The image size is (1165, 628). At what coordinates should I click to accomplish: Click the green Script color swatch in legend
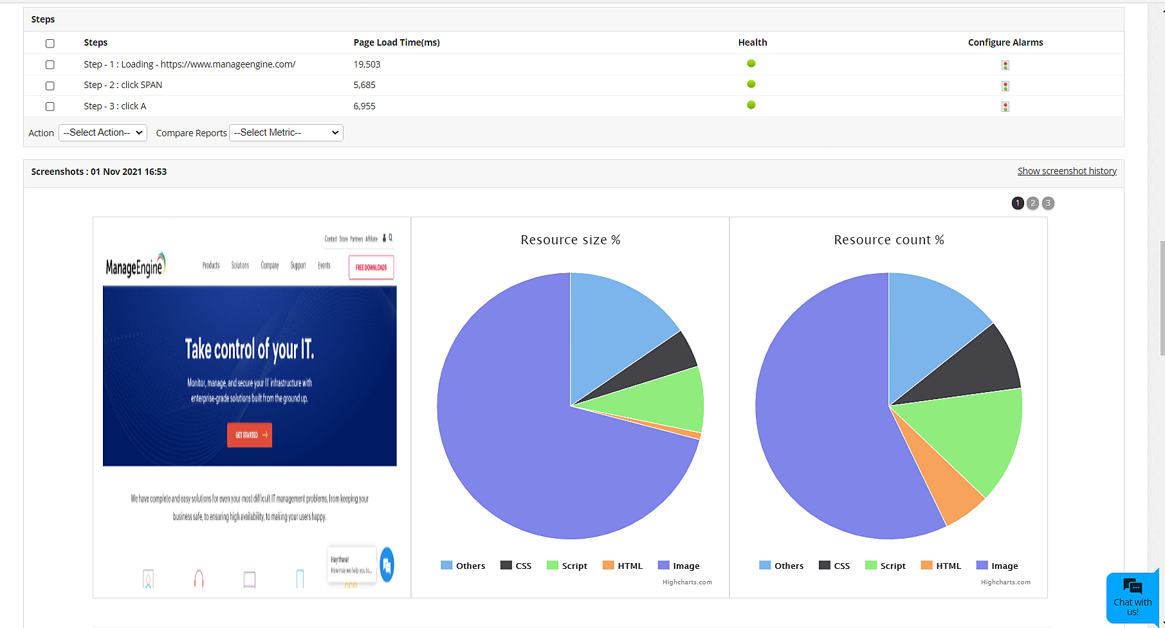[x=551, y=565]
